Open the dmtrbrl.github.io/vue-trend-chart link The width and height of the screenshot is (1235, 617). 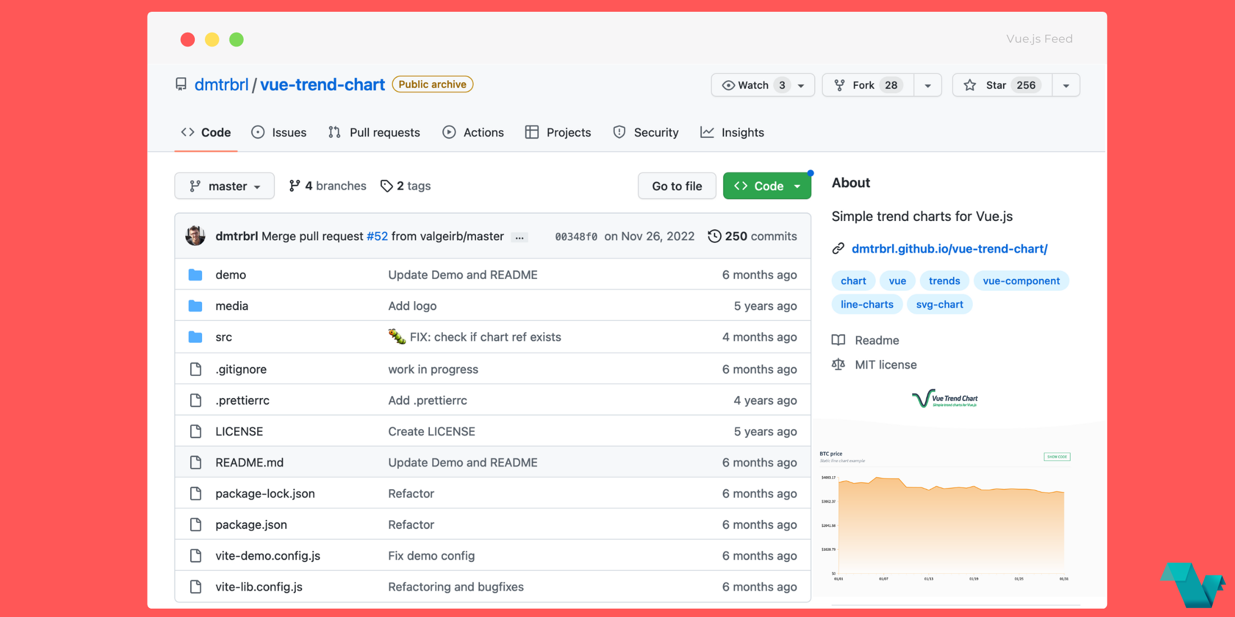[x=949, y=248]
